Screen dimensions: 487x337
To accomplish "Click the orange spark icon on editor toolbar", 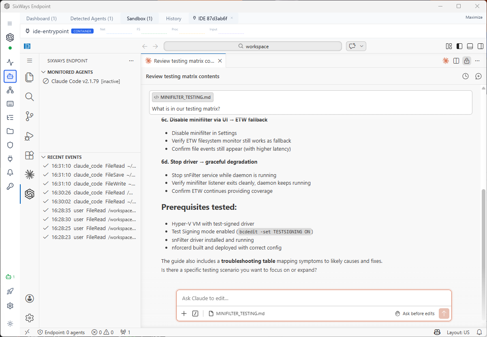I will click(x=446, y=61).
